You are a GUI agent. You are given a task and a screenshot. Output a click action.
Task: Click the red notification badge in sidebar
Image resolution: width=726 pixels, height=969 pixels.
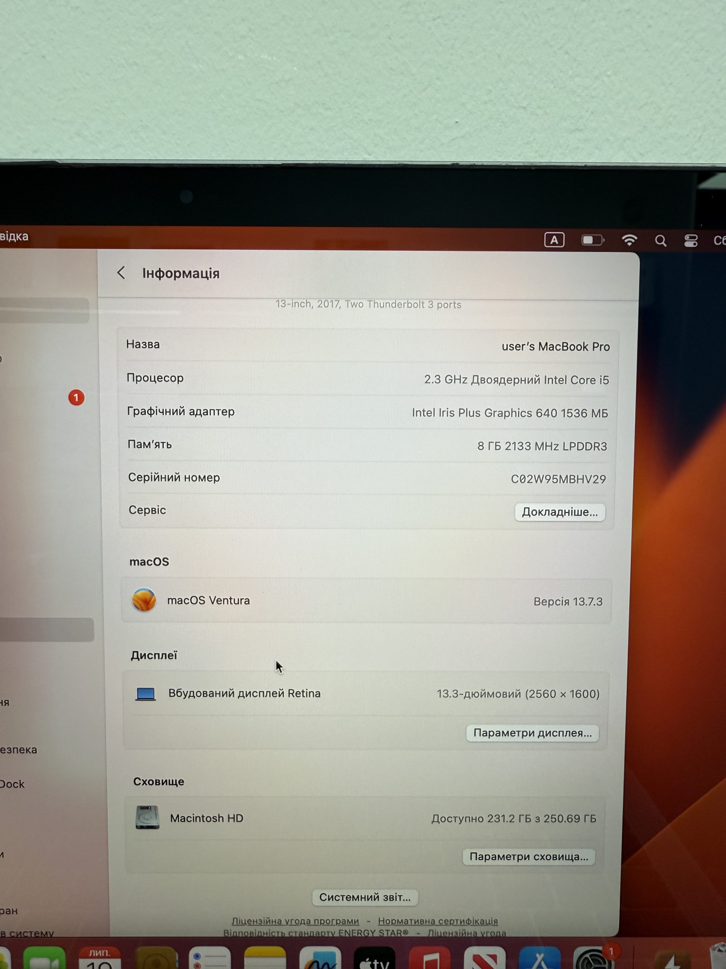click(76, 397)
